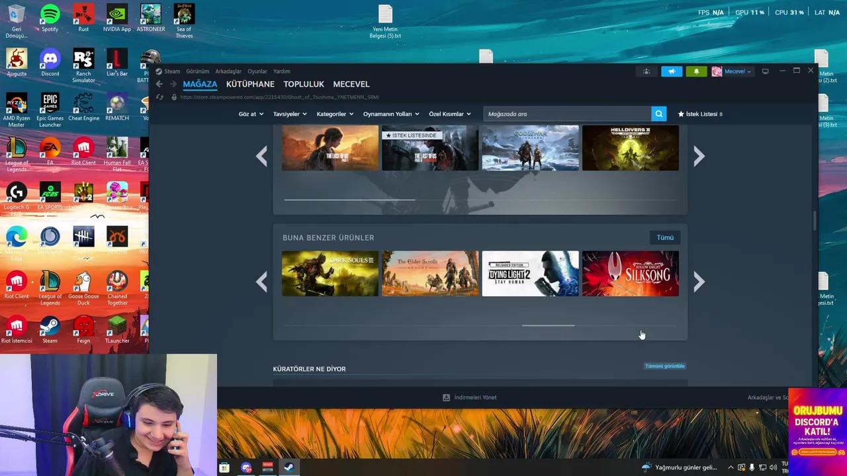Click the Mağazada ara search field
This screenshot has height=476, width=847.
click(x=567, y=114)
